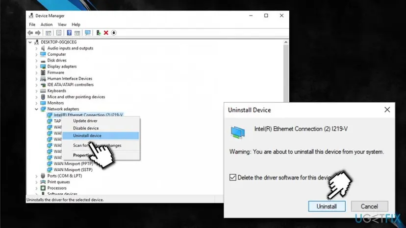Choose Disable device from context menu

[101, 128]
